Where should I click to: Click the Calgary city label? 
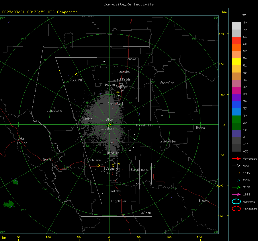(x=112, y=168)
